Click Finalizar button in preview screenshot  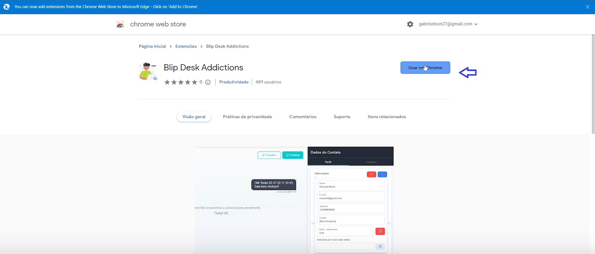point(293,155)
